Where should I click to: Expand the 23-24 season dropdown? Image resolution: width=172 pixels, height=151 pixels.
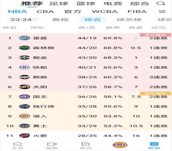coord(23,20)
